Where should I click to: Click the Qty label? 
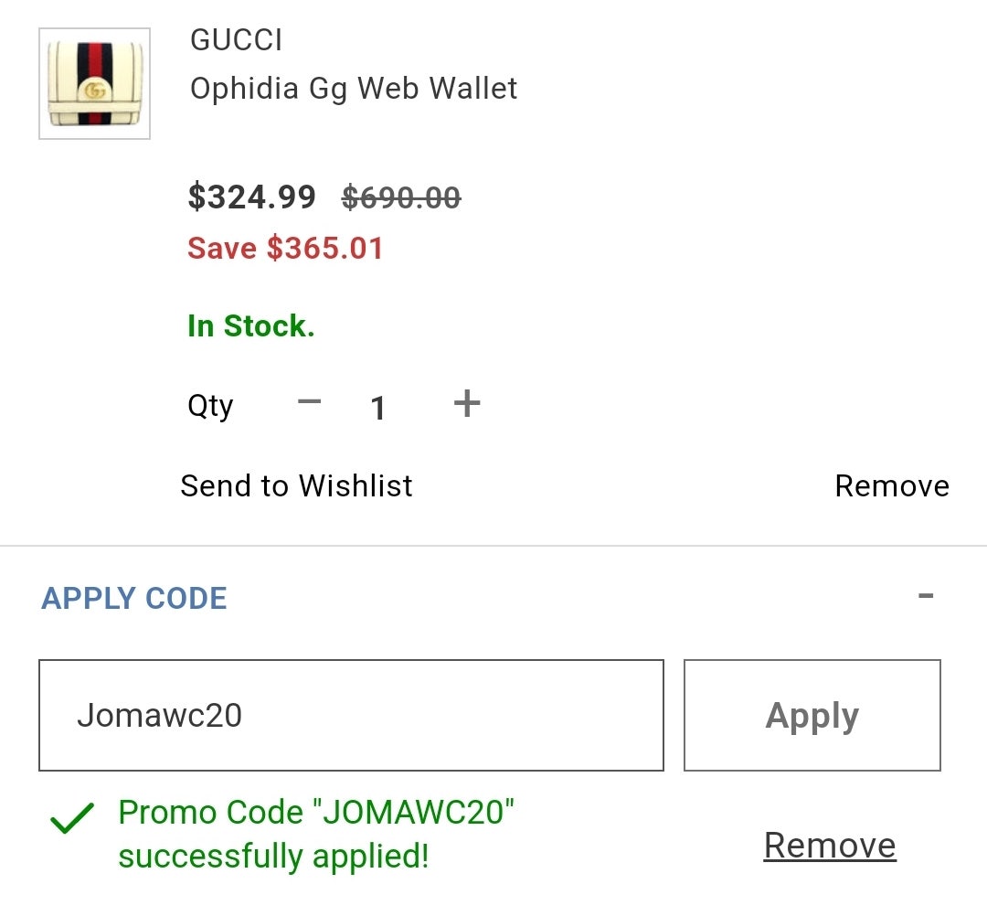click(x=210, y=406)
